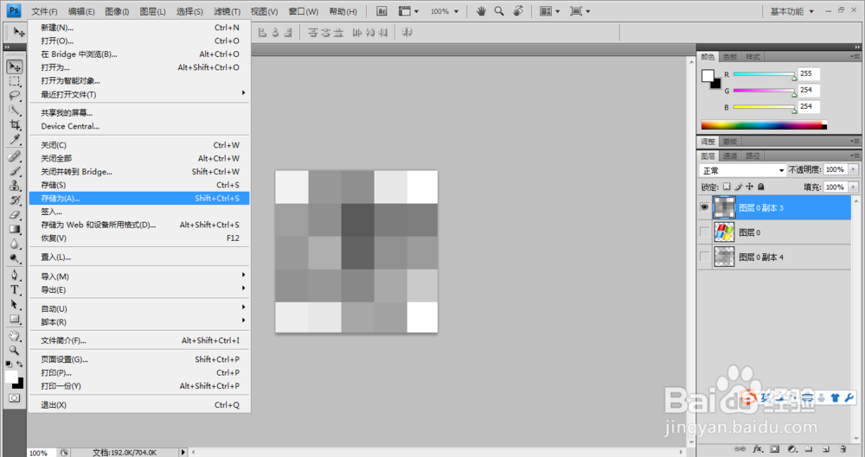Select the History Brush tool
Viewport: 865px width, 457px height.
15,200
